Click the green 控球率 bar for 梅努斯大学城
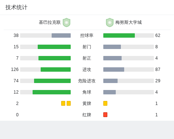 pos(119,35)
